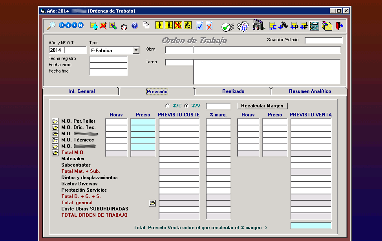Click the Tarea code field
The height and width of the screenshot is (241, 382).
[x=179, y=62]
